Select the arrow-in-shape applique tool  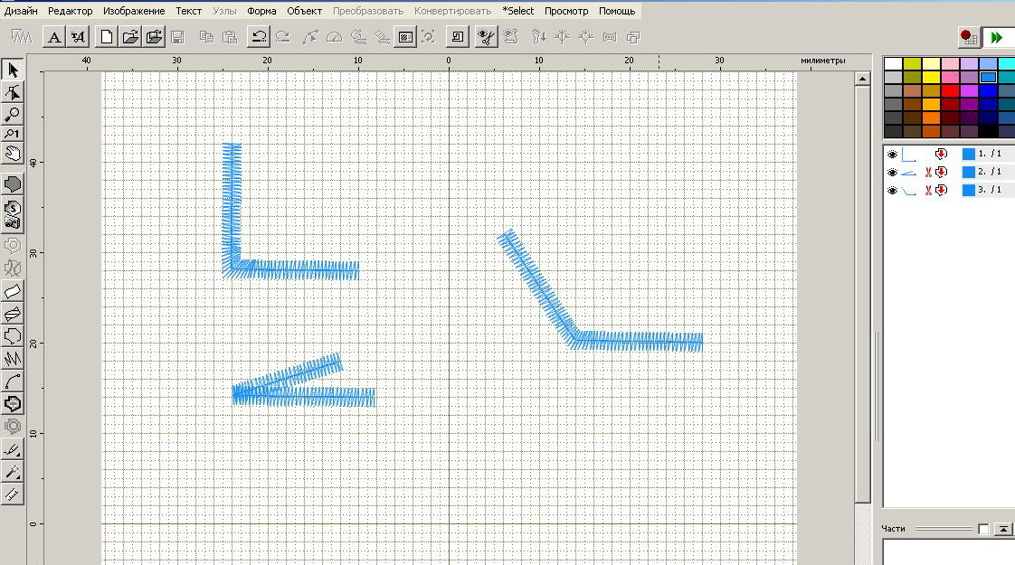coord(13,404)
